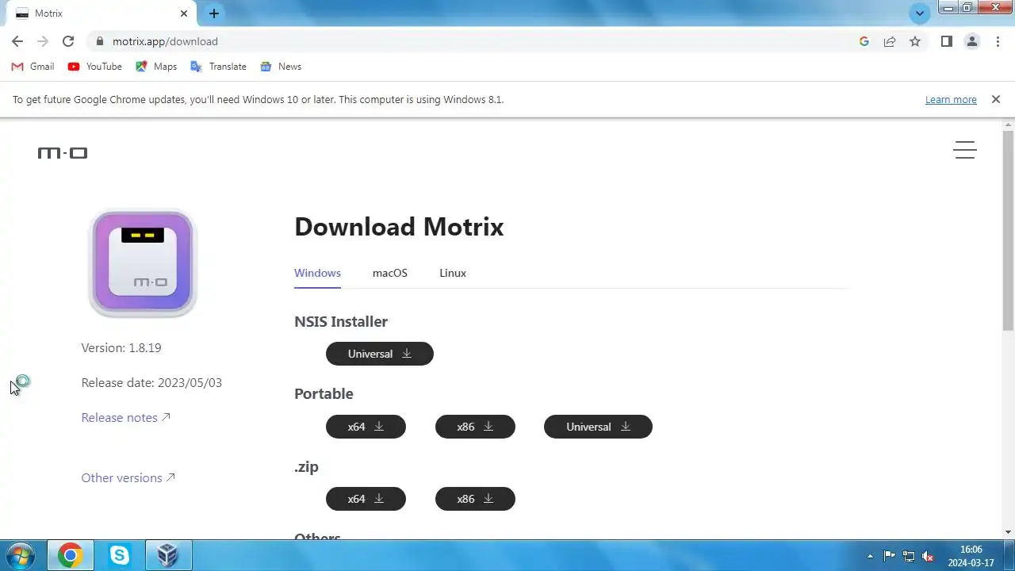The width and height of the screenshot is (1015, 571).
Task: Open Other versions link
Action: [x=128, y=477]
